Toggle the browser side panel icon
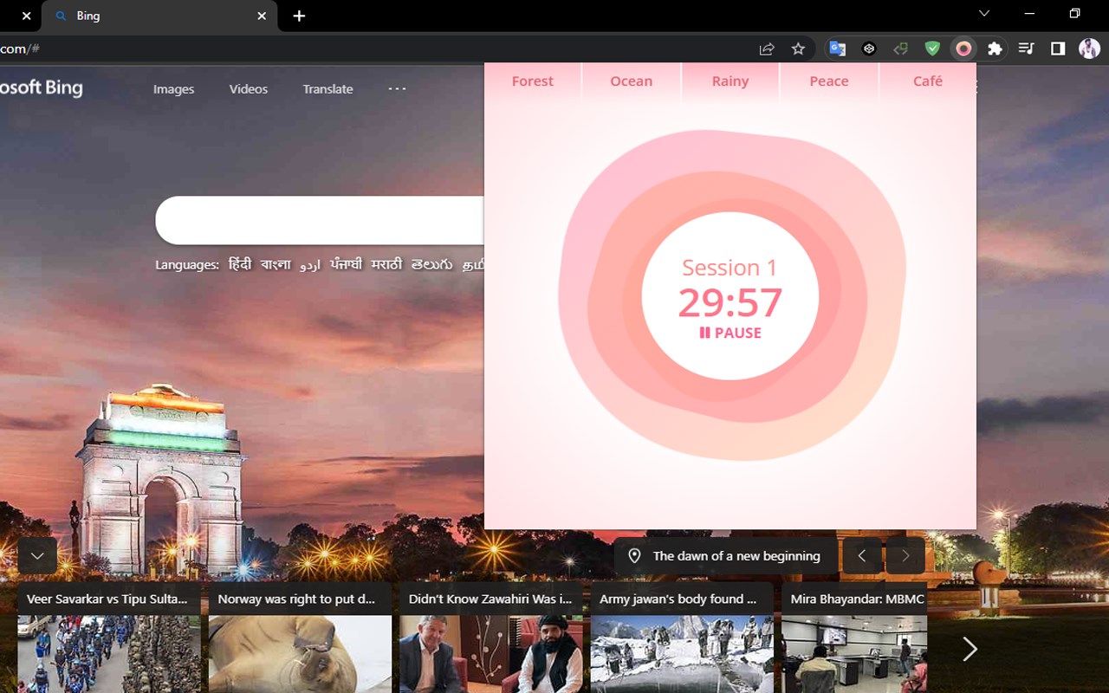The image size is (1109, 693). [x=1058, y=49]
